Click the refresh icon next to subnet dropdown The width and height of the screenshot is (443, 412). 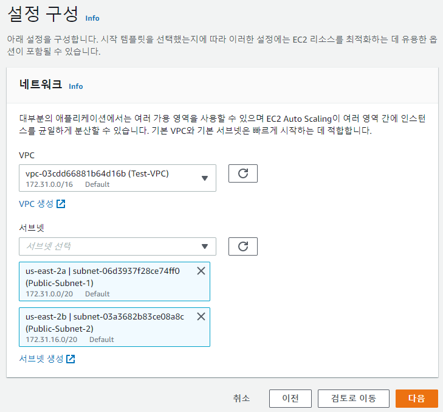[x=242, y=246]
